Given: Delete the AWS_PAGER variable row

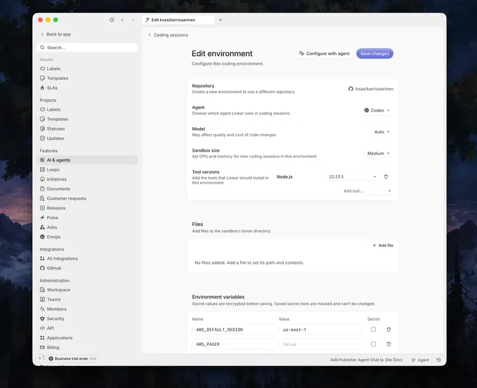Looking at the screenshot, I should click(388, 344).
